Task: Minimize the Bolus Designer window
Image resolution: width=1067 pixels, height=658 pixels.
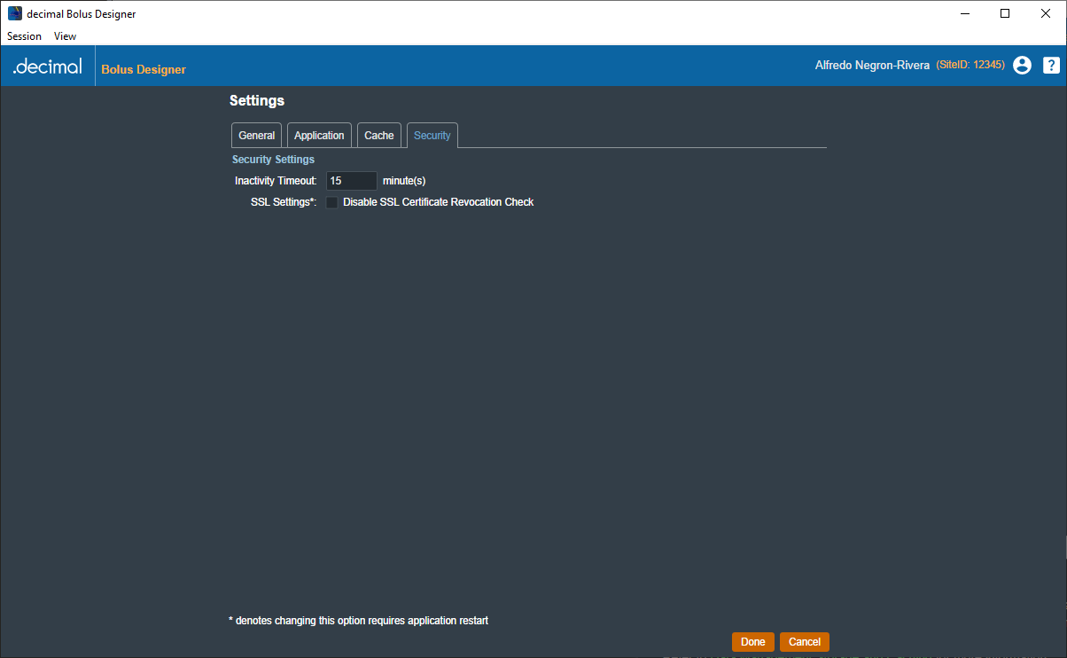Action: tap(964, 13)
